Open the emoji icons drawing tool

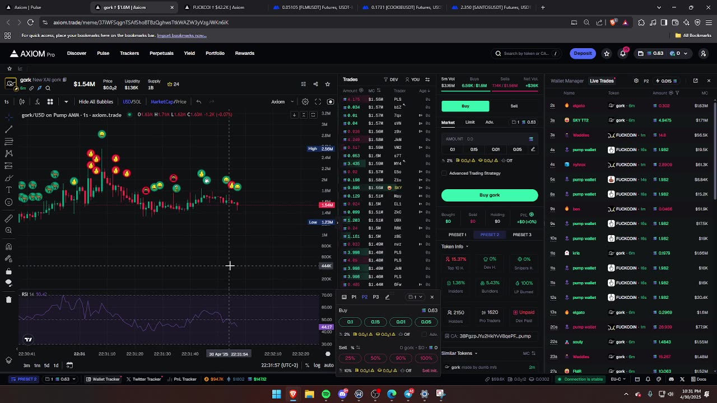[8, 203]
